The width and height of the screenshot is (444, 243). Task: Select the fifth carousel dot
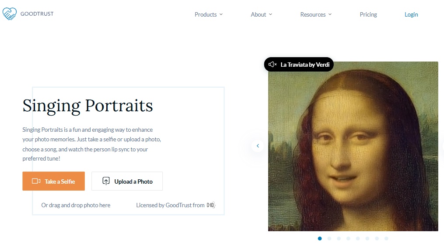pyautogui.click(x=358, y=239)
